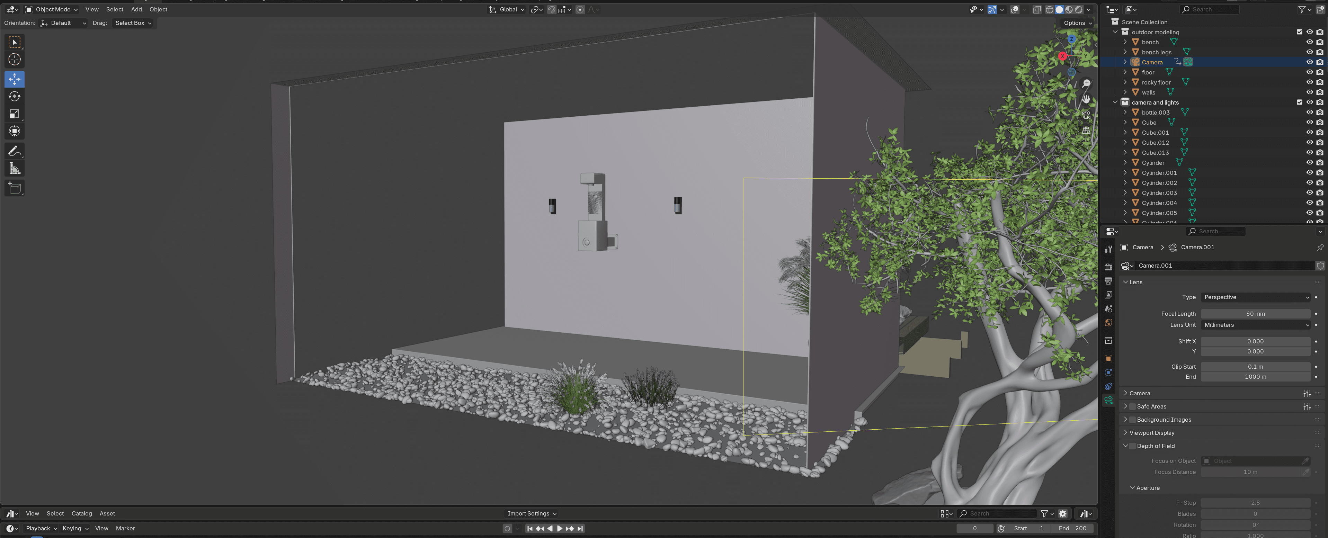The width and height of the screenshot is (1328, 538).
Task: Toggle the Safe Areas checkbox
Action: (1132, 406)
